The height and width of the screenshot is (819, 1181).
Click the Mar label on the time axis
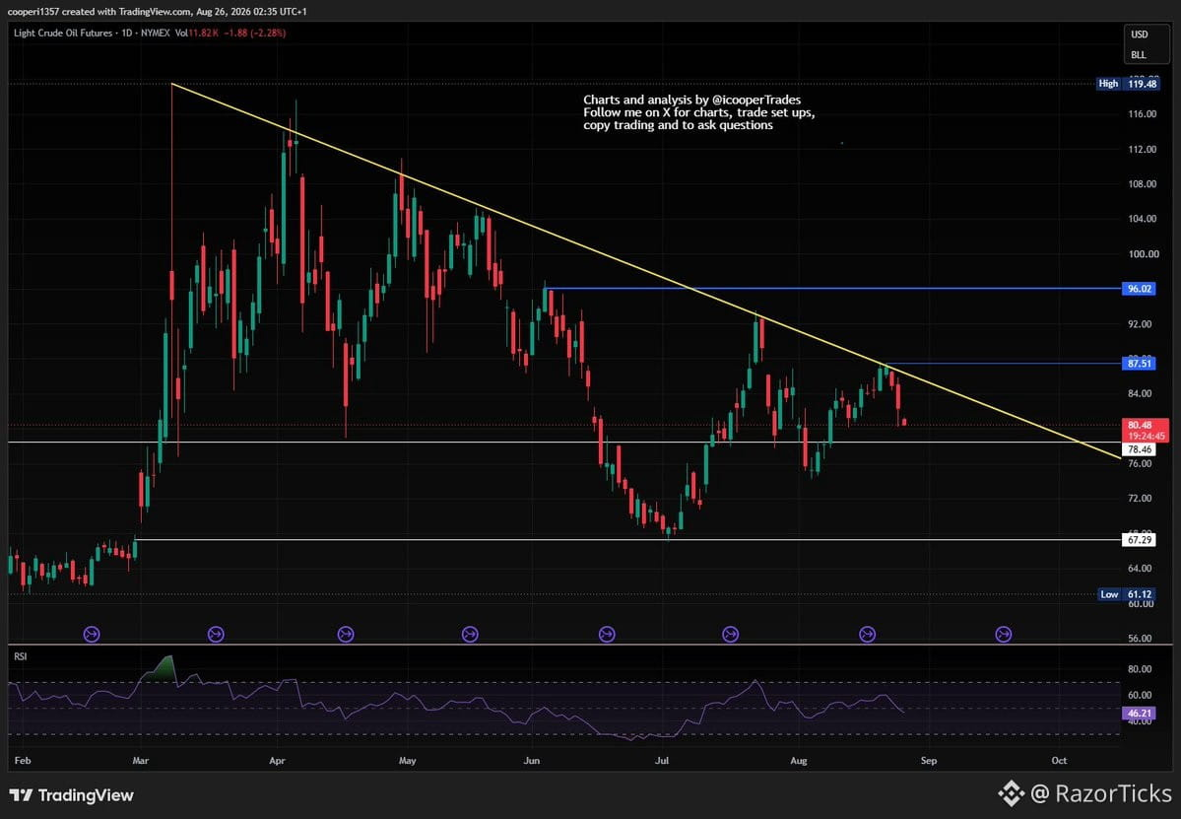point(140,760)
